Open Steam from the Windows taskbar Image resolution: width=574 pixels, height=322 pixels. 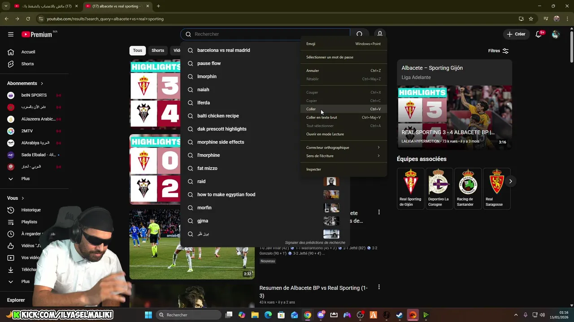pyautogui.click(x=399, y=315)
